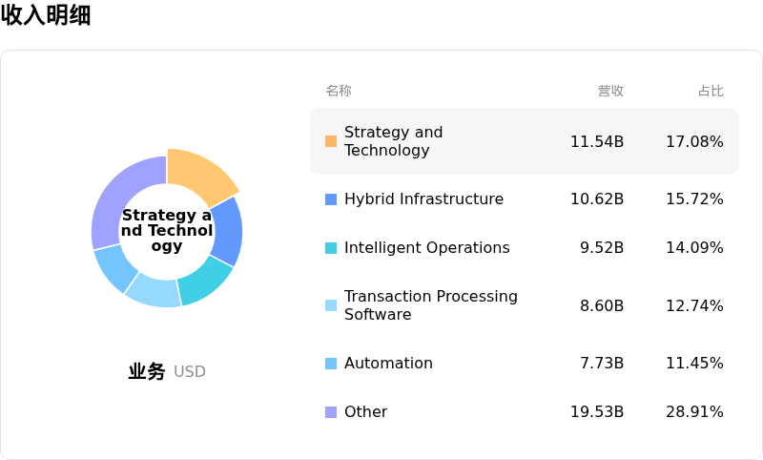Click the USD currency label

(x=190, y=372)
